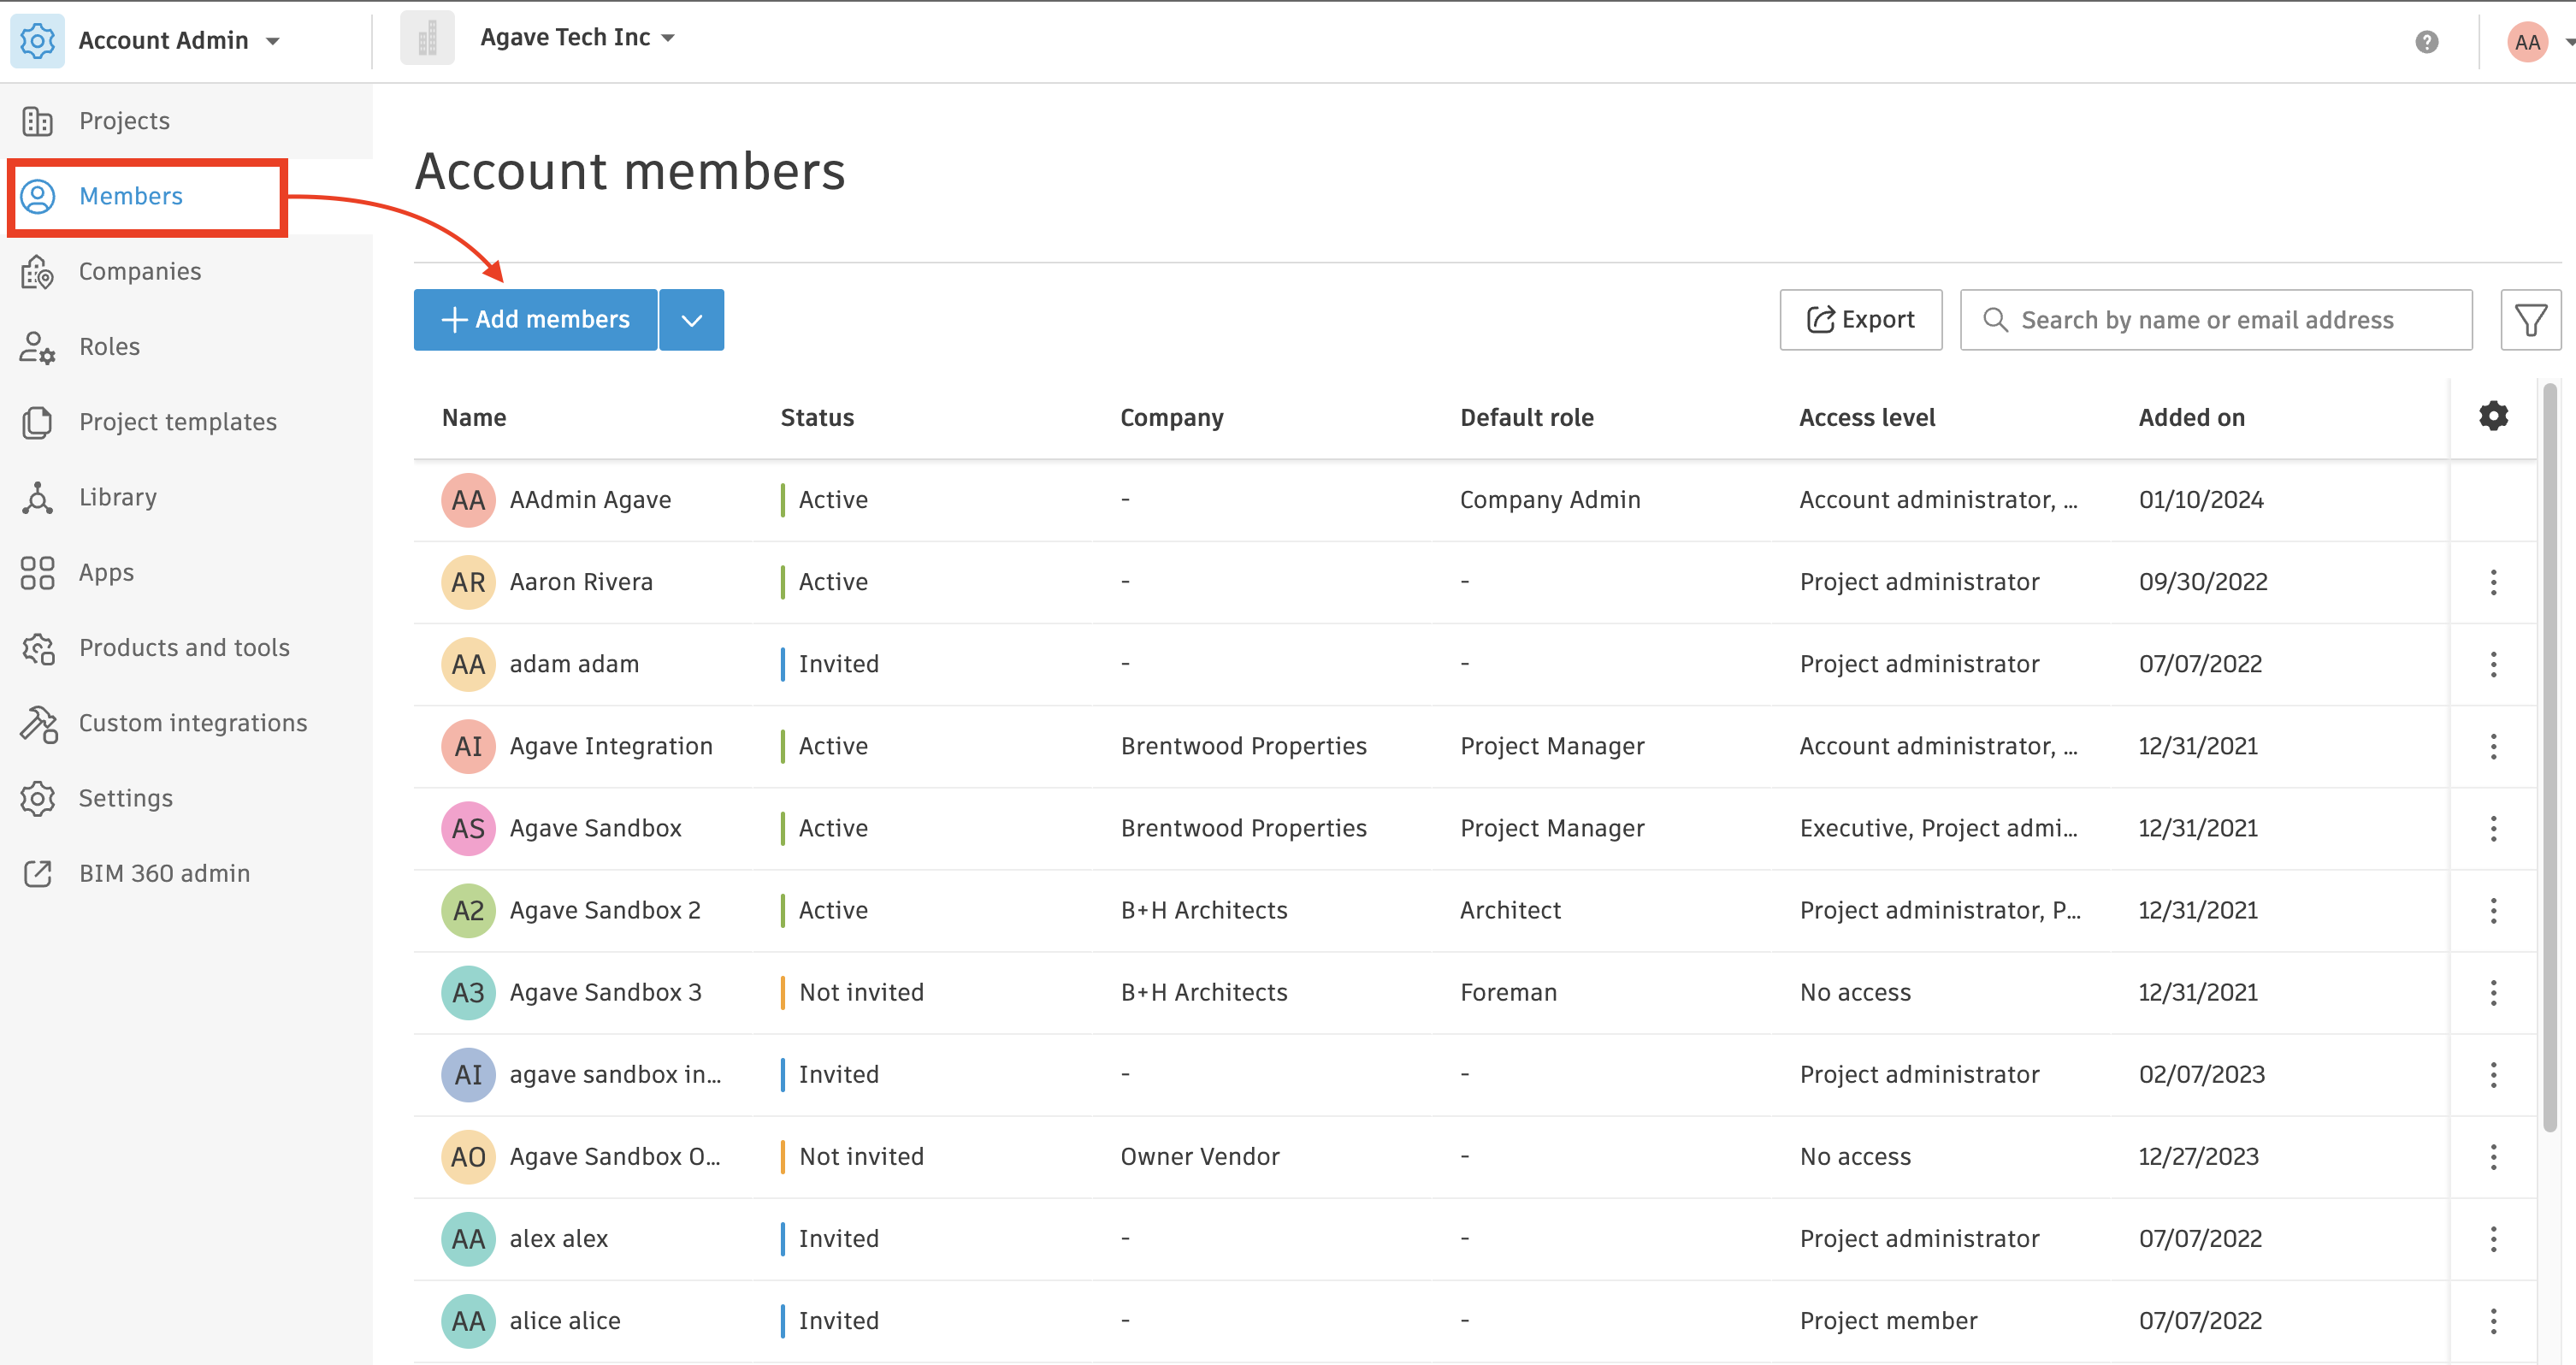Open the more menu for adam adam
Viewport: 2576px width, 1365px height.
(x=2493, y=664)
